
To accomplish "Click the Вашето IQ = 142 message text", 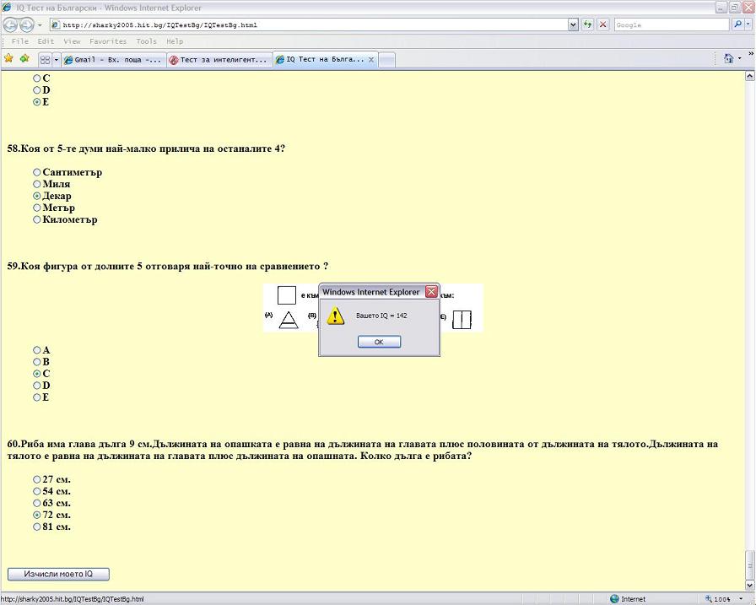I will (x=381, y=316).
